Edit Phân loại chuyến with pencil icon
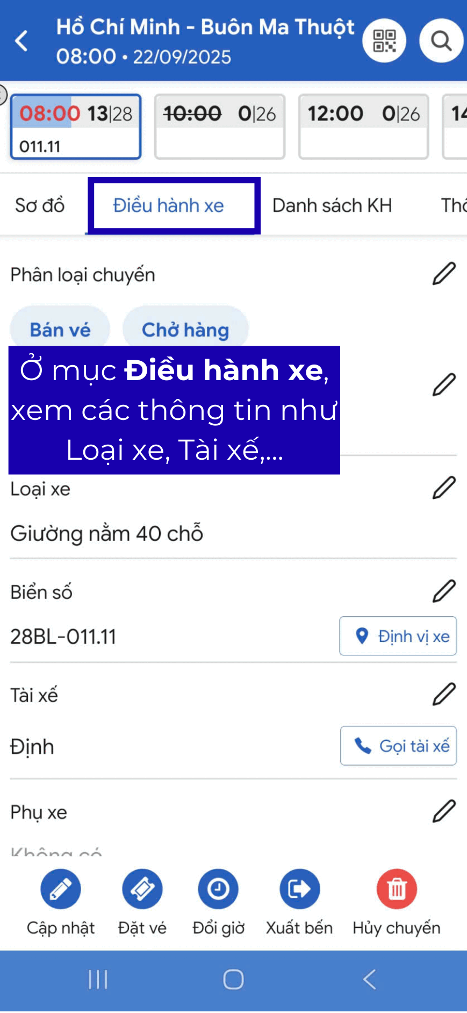The height and width of the screenshot is (1013, 467). (444, 274)
